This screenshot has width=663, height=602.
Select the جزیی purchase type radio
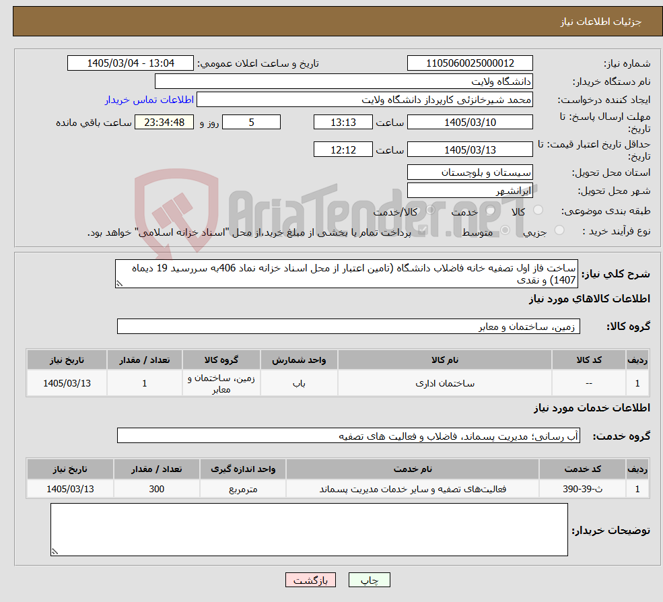(559, 230)
